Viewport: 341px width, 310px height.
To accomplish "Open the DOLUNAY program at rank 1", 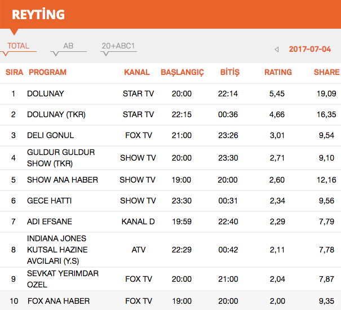I will pos(46,94).
